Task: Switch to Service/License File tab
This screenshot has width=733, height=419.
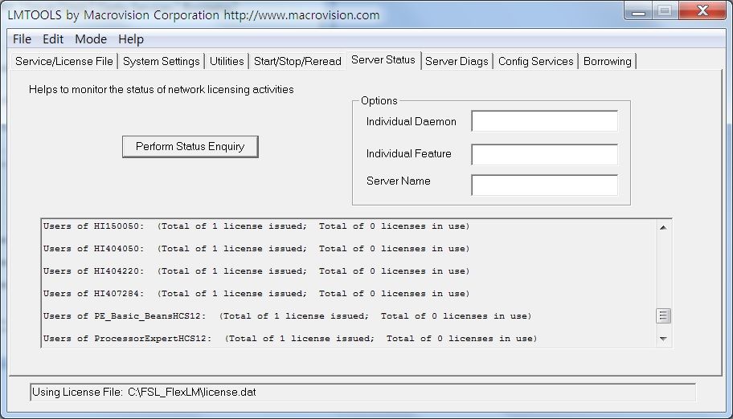Action: click(64, 61)
